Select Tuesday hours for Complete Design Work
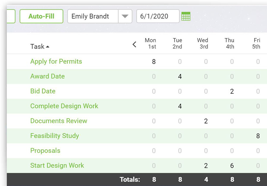 tap(180, 106)
